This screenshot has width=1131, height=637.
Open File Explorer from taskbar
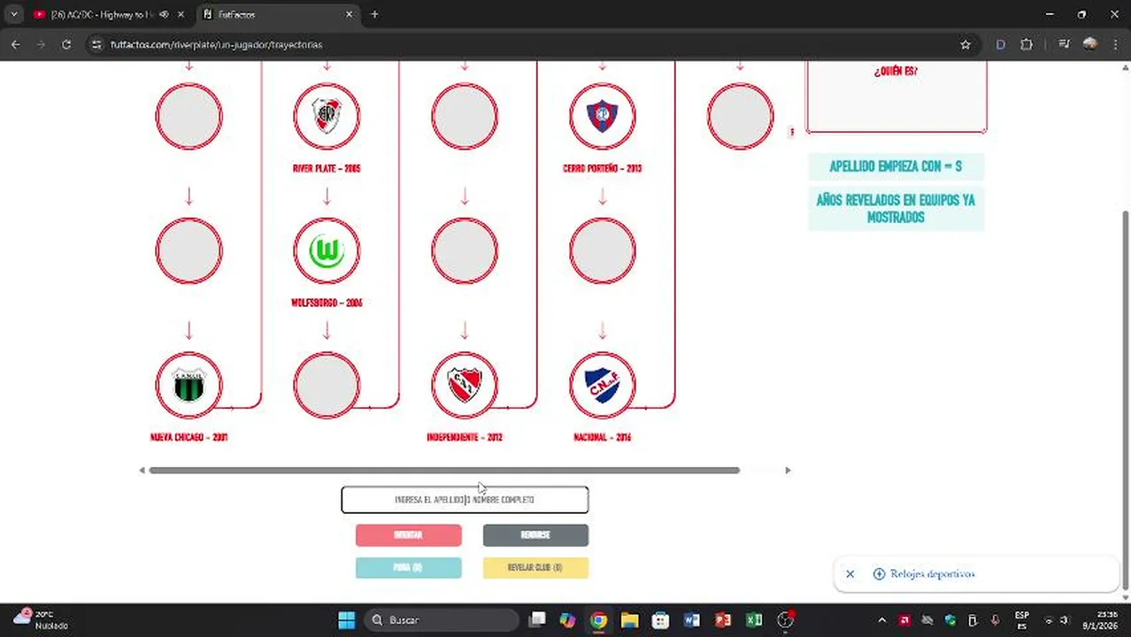coord(629,620)
